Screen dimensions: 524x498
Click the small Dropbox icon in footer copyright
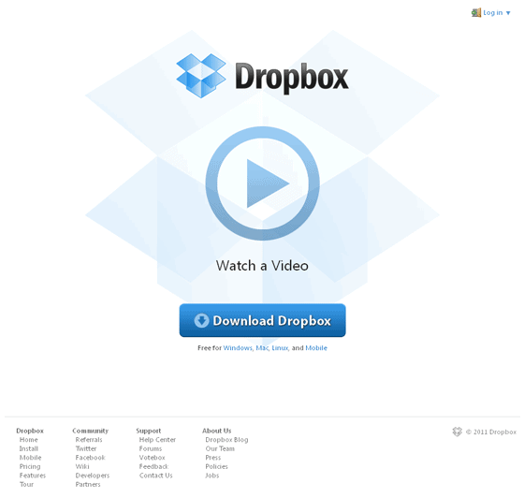pyautogui.click(x=458, y=432)
